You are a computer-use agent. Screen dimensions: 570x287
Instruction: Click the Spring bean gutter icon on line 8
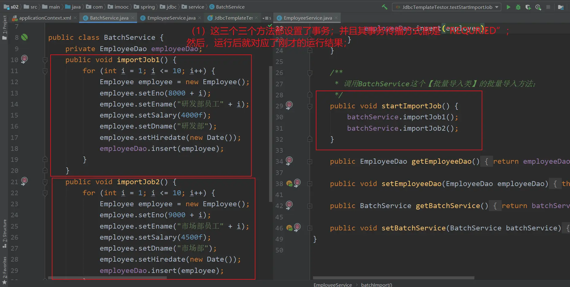(25, 37)
